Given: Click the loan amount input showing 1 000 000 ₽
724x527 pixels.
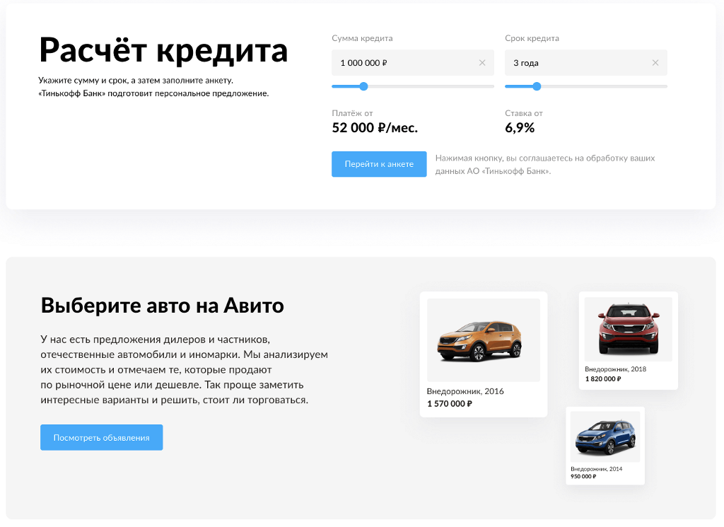Looking at the screenshot, I should 413,63.
